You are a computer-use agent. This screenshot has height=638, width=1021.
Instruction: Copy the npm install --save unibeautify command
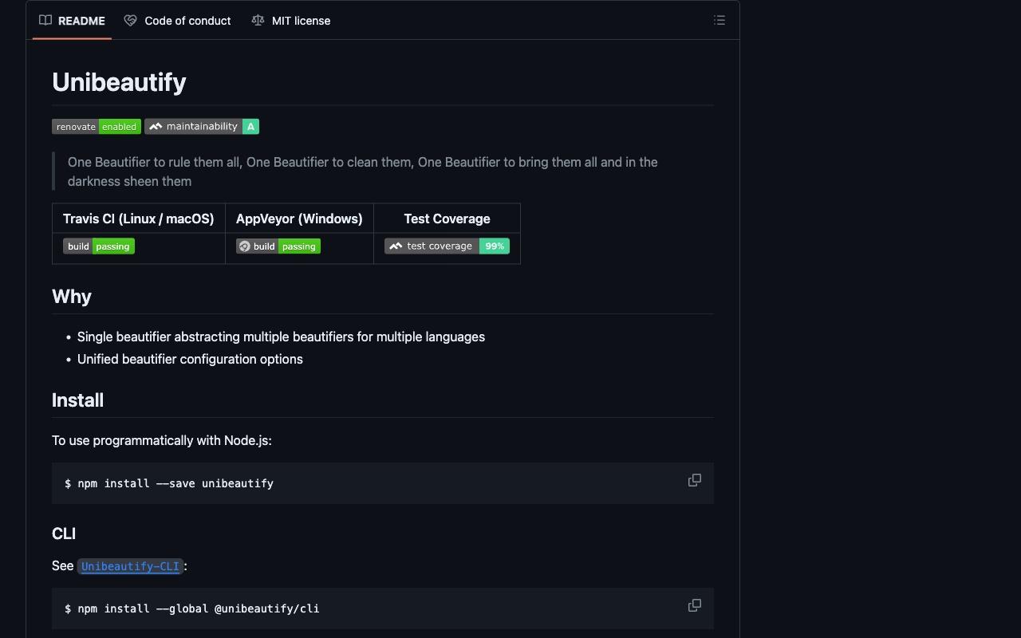[x=695, y=480]
